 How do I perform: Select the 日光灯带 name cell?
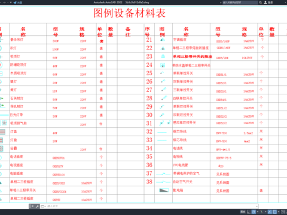(x=17, y=115)
